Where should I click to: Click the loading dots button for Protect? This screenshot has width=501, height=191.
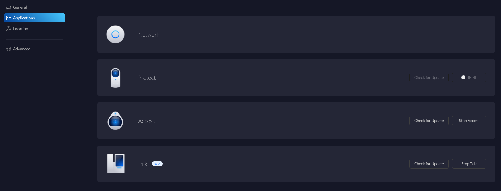pyautogui.click(x=469, y=77)
